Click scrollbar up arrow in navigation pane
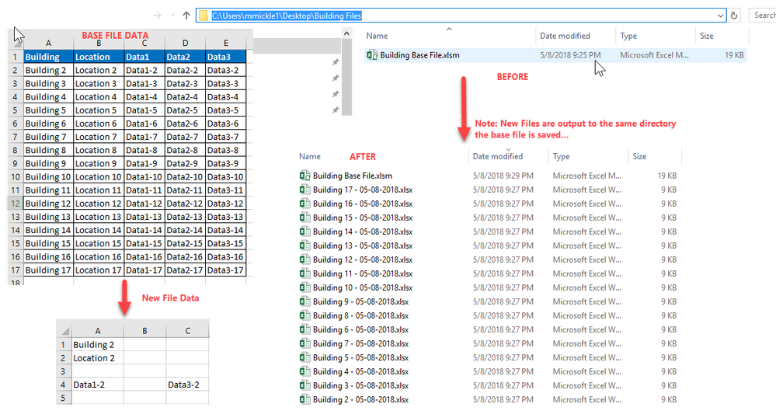This screenshot has width=776, height=411. 346,33
